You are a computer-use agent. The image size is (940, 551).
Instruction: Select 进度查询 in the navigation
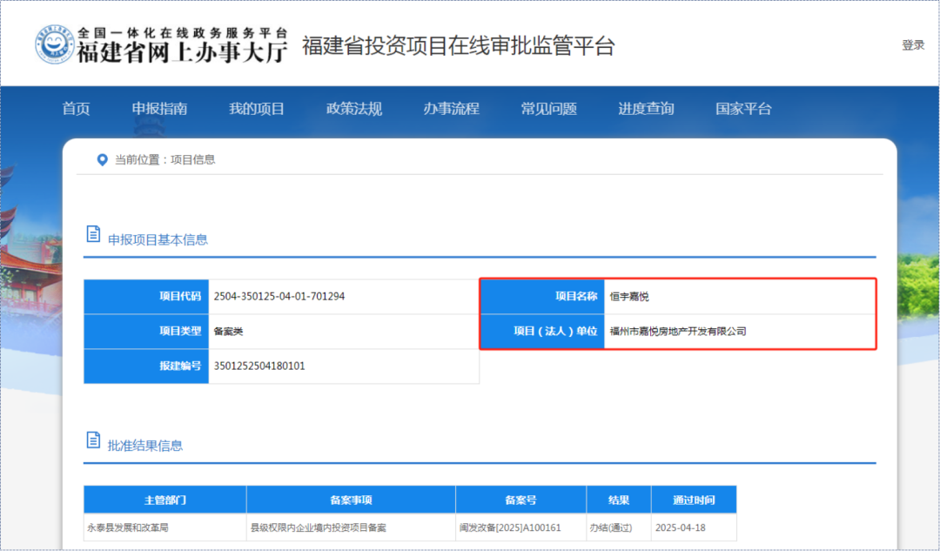(645, 108)
